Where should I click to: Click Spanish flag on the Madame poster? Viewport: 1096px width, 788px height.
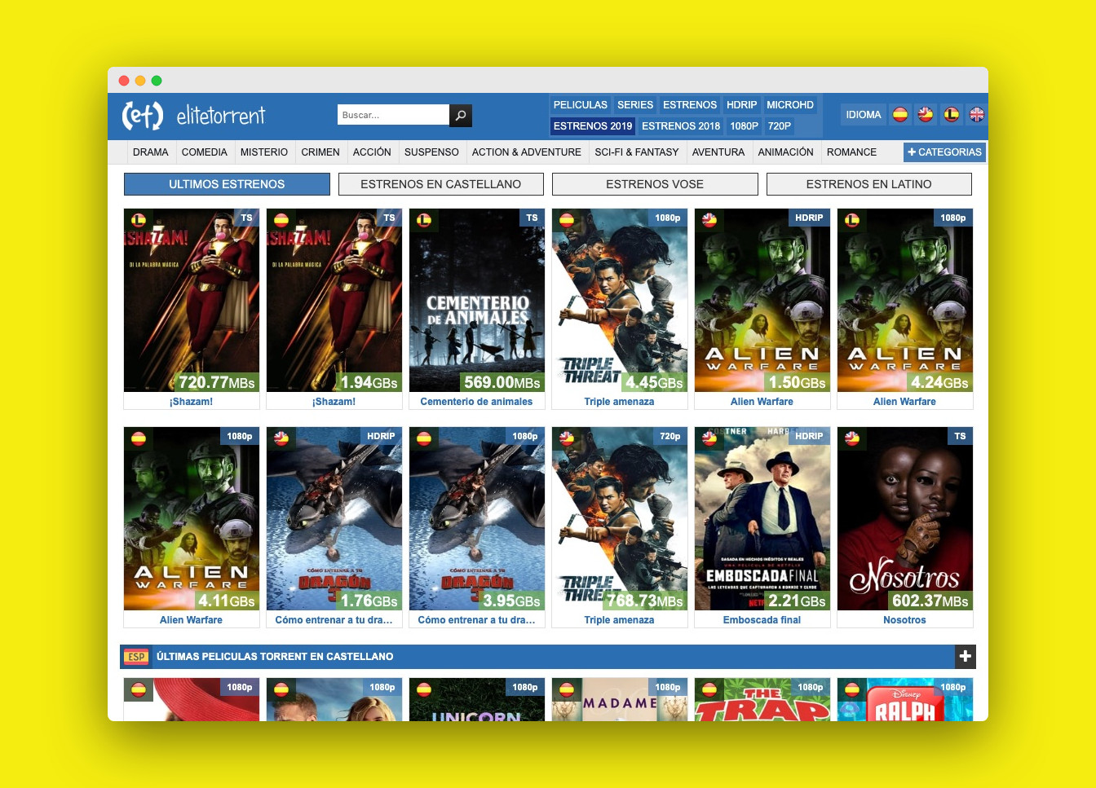567,689
